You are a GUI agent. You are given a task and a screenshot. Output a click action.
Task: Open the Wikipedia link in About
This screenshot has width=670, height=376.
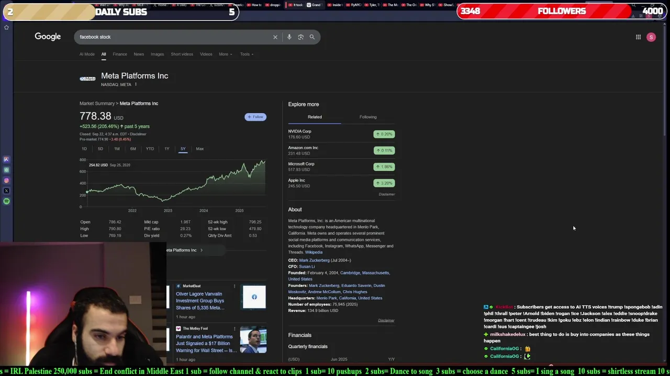point(314,252)
